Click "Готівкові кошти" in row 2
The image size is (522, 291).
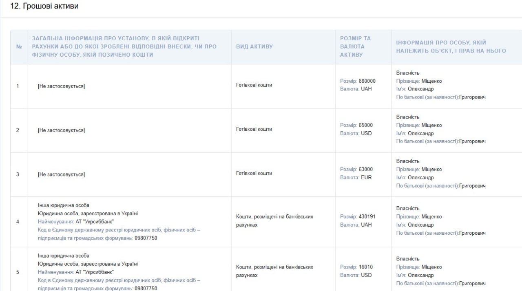(x=254, y=129)
